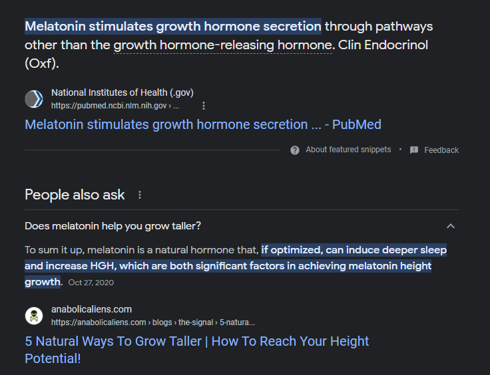Click the underlined "growth hormone-releasing hormone" term
Screen dimensions: 490x375
(222, 46)
